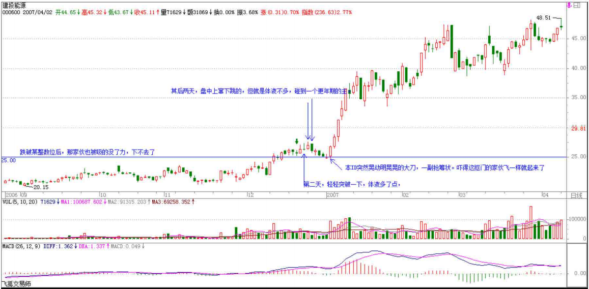This screenshot has width=589, height=289.
Task: Open the MACD(26,12,9) indicator parameters
Action: point(21,246)
